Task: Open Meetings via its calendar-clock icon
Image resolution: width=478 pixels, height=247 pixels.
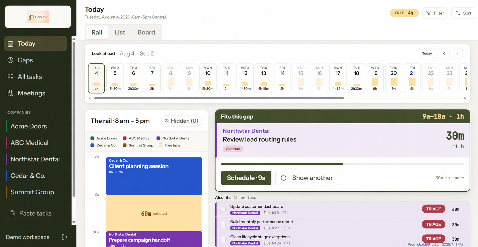Action: point(10,93)
